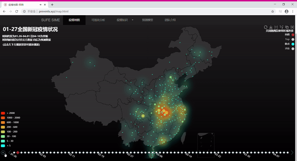This screenshot has height=161, width=297.
Task: Toggle the 热图 heatmap legend series
Action: pos(293,34)
